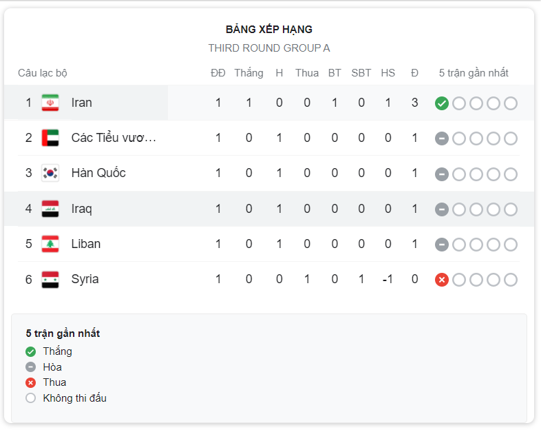Click the last empty match circle for Iran
The height and width of the screenshot is (432, 541).
tap(511, 103)
